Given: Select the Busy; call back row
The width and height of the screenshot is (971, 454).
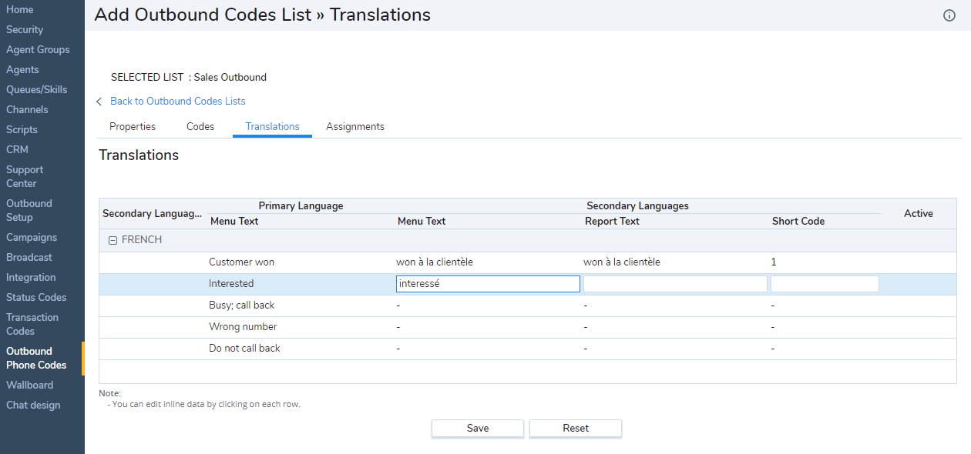Looking at the screenshot, I should tap(528, 305).
